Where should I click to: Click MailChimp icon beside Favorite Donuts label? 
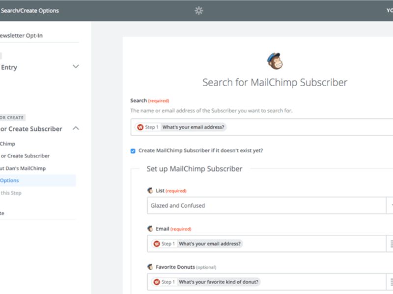pos(150,267)
